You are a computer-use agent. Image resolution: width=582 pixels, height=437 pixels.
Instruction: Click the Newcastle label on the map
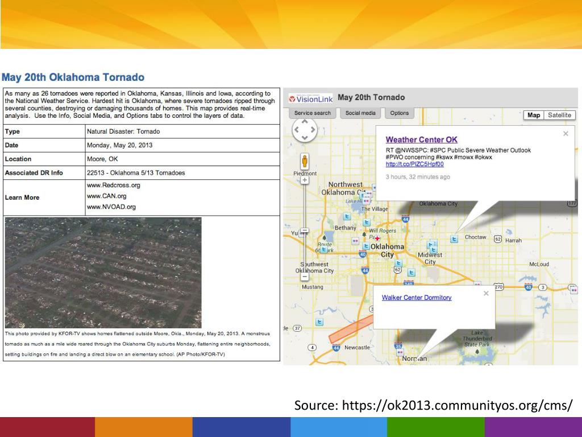357,348
